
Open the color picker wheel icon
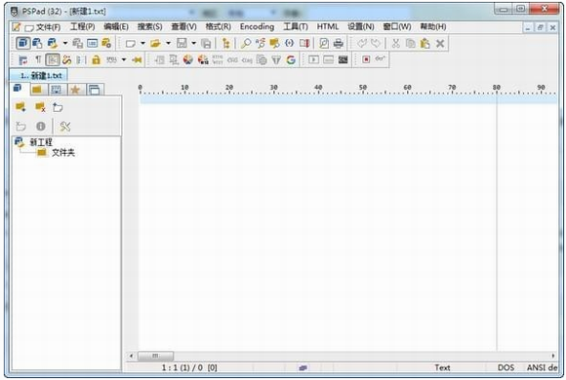click(x=188, y=59)
